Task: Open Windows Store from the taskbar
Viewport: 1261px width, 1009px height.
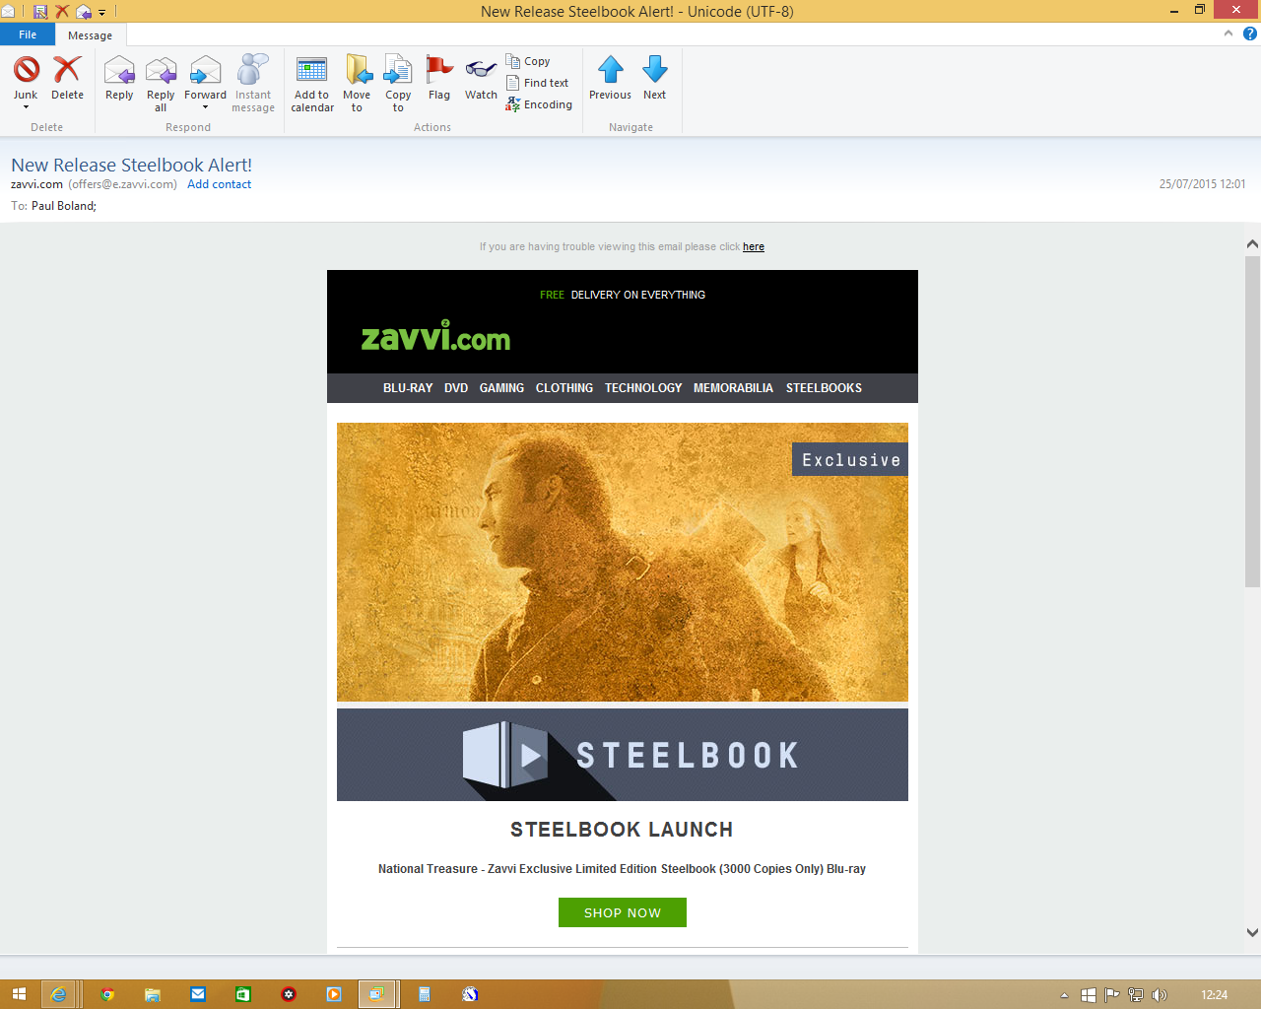Action: [x=243, y=994]
